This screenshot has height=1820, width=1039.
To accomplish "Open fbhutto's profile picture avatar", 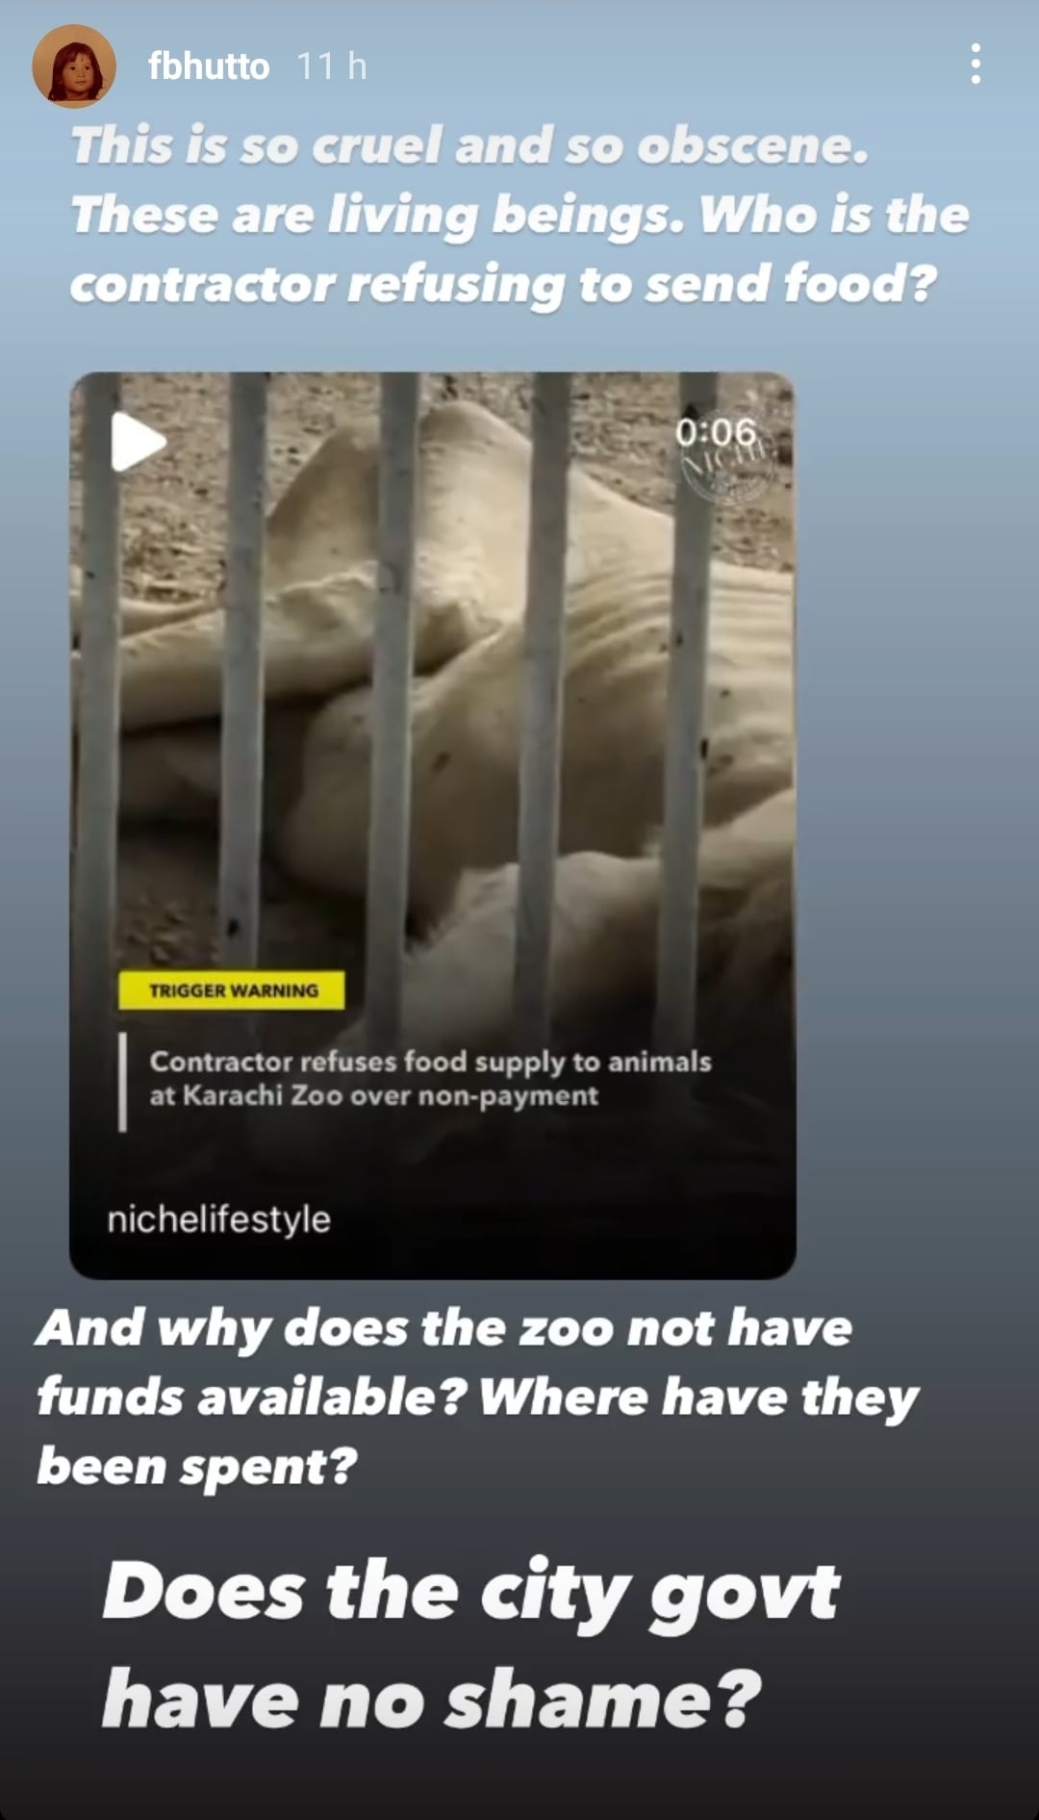I will coord(74,66).
